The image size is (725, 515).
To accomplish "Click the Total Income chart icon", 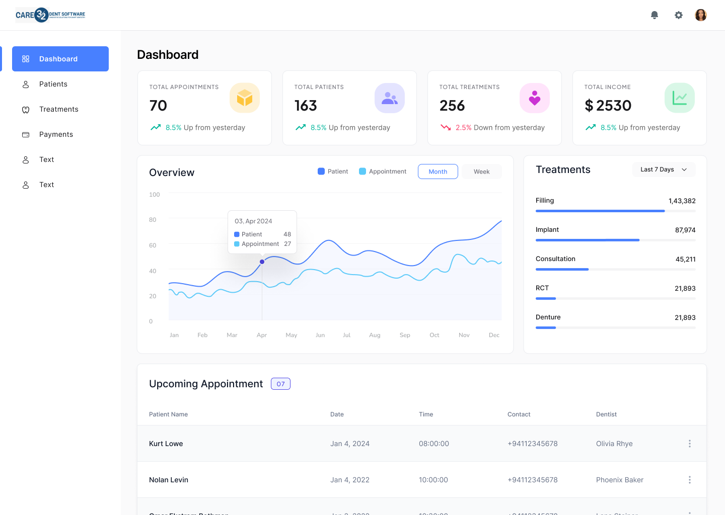I will tap(680, 98).
